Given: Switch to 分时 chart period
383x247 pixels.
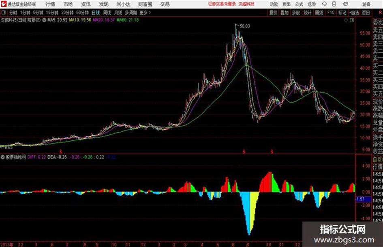Looking at the screenshot, I should click(13, 13).
